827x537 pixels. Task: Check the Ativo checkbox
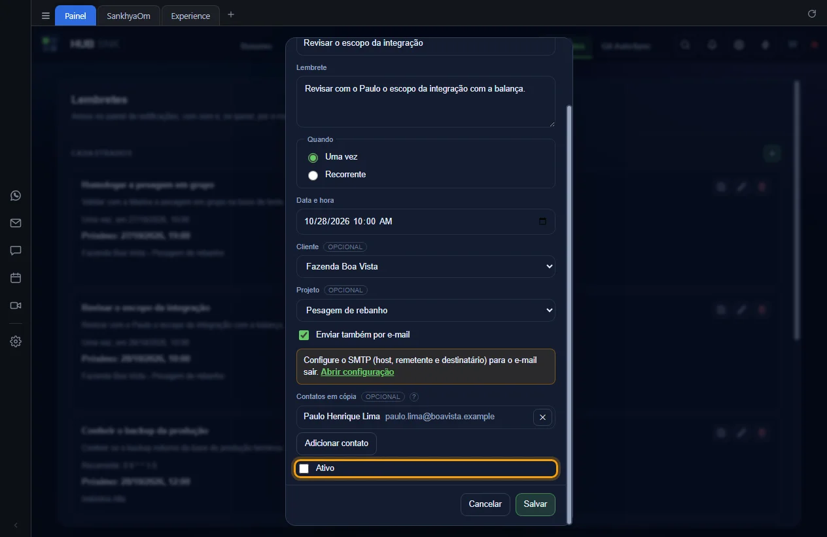point(304,468)
